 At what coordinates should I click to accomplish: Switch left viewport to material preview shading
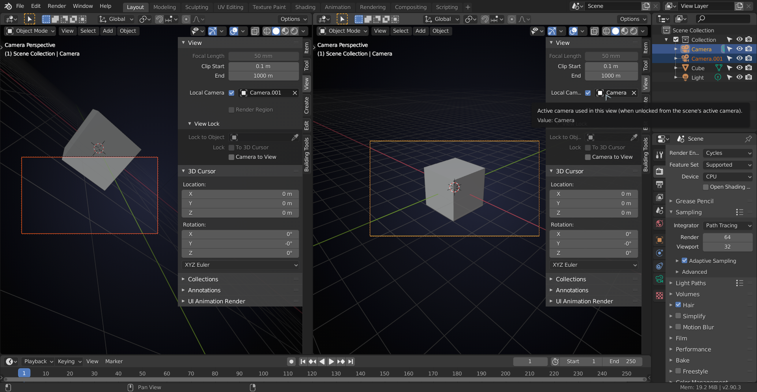[x=285, y=31]
